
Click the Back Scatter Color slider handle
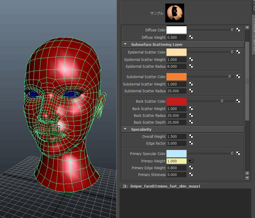click(x=222, y=101)
